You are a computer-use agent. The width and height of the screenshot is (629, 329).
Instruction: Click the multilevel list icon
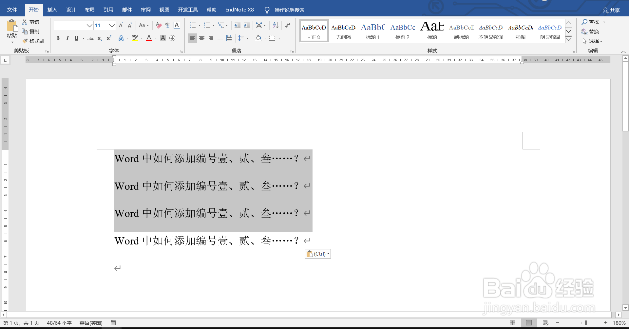(221, 25)
